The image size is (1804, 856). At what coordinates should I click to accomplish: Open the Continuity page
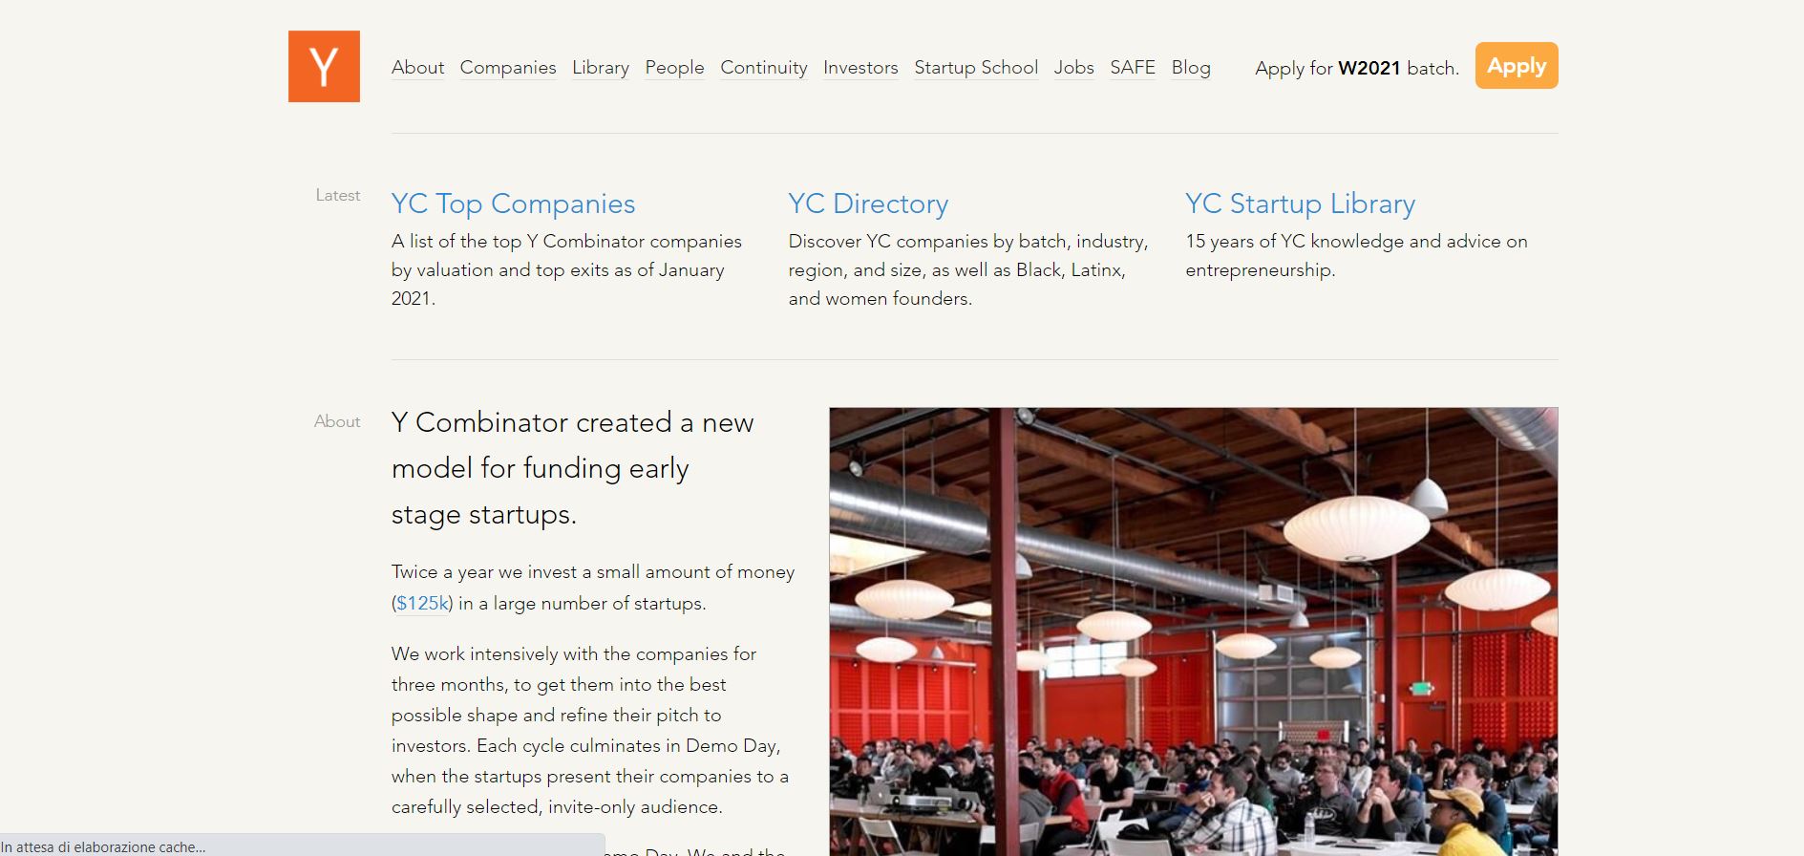(764, 68)
